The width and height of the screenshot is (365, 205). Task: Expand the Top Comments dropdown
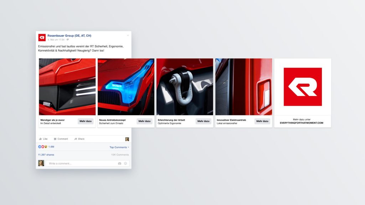tap(119, 147)
